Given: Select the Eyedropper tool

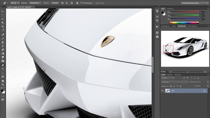Looking at the screenshot, I should (3, 30).
